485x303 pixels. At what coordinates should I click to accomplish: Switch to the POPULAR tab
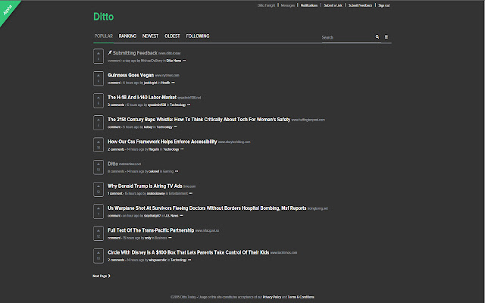point(104,36)
